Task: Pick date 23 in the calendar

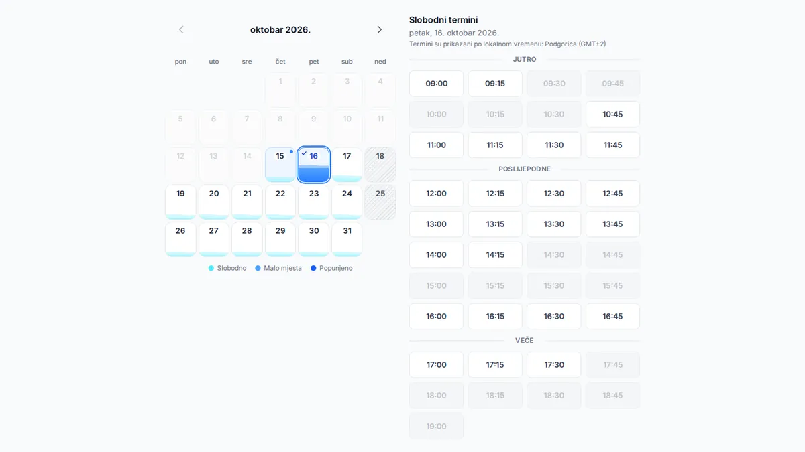Action: (314, 202)
